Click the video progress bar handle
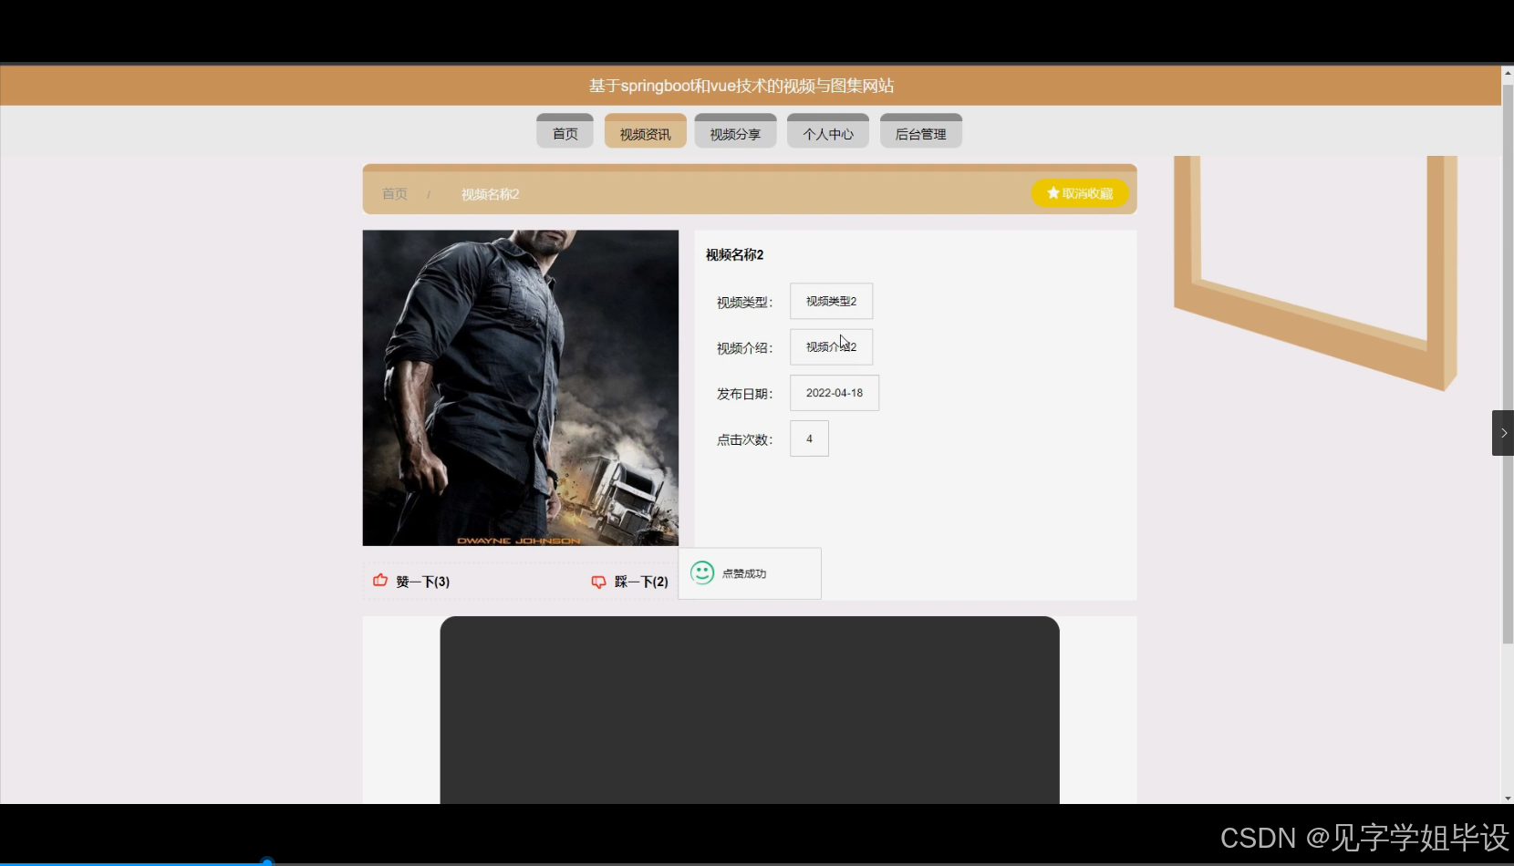Viewport: 1514px width, 866px height. click(267, 861)
